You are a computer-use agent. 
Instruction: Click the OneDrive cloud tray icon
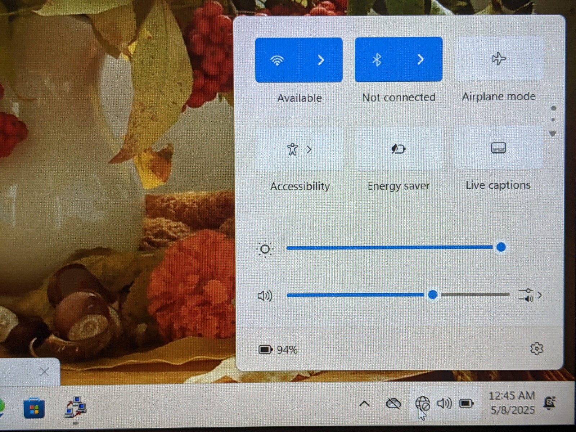pos(393,404)
